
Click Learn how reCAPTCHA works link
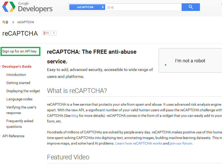coord(139,143)
